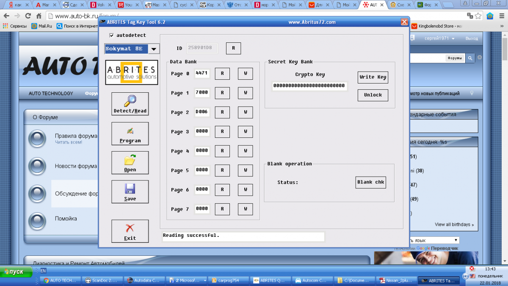Click the browser back arrow

pos(6,16)
